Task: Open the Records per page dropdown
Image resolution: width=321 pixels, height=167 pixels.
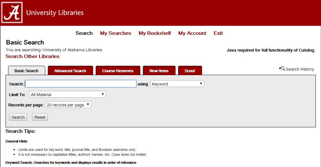Action: 68,105
